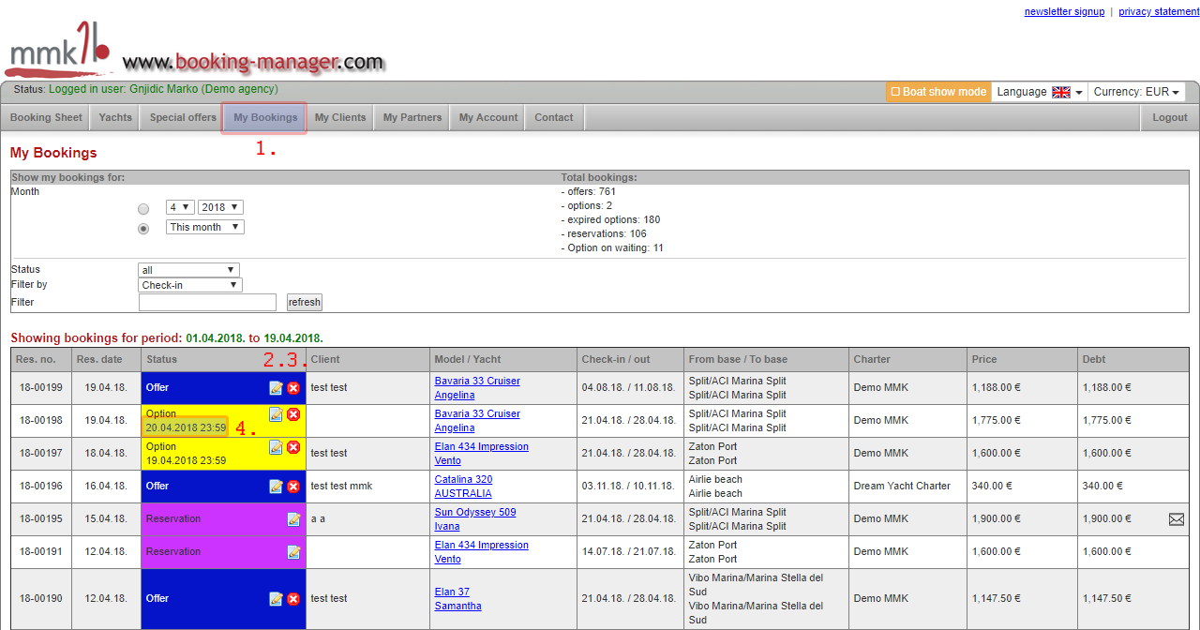This screenshot has height=630, width=1200.
Task: Select the radio button beside This month
Action: 142,228
